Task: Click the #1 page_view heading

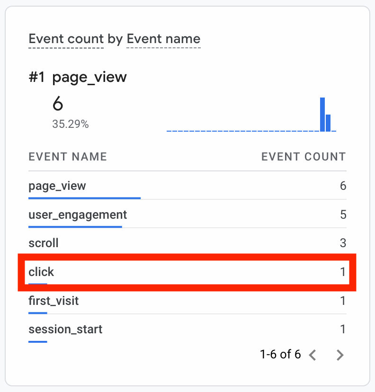Action: [x=78, y=77]
